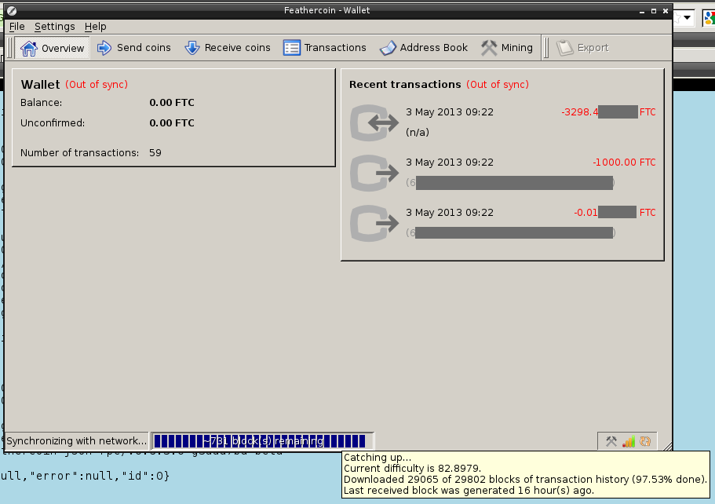Open the Address Book
The width and height of the screenshot is (715, 504).
tap(424, 48)
